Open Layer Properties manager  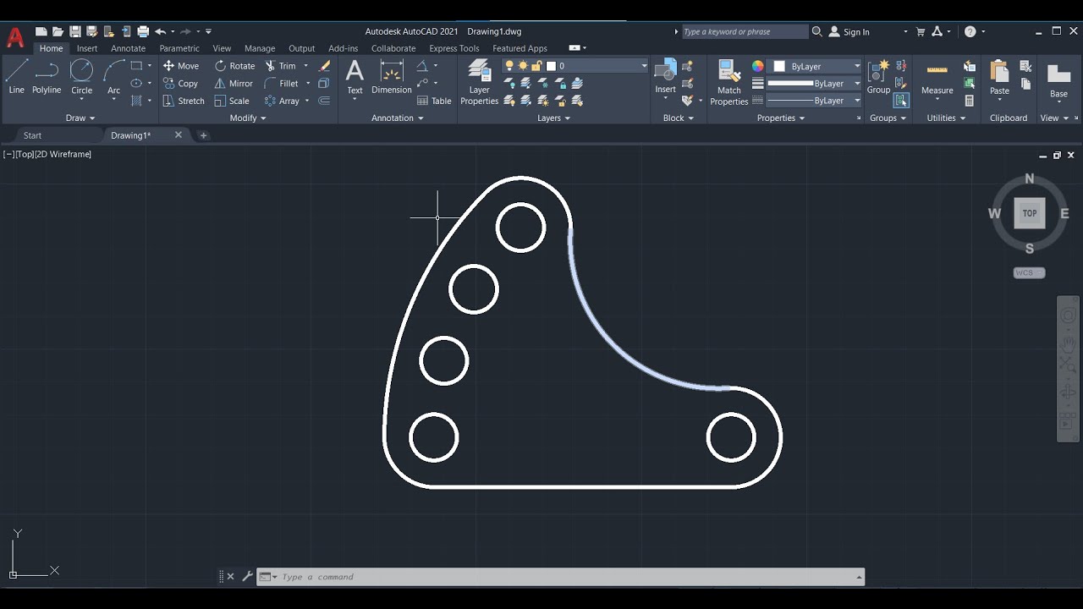tap(480, 82)
